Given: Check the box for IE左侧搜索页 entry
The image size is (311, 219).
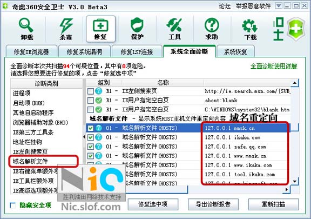Looking at the screenshot, I should click(x=91, y=91).
